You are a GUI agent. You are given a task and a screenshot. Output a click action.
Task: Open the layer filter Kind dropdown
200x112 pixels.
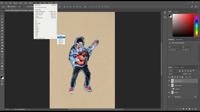click(173, 71)
